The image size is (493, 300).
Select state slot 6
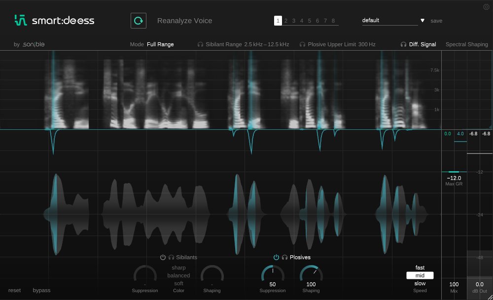(x=317, y=21)
